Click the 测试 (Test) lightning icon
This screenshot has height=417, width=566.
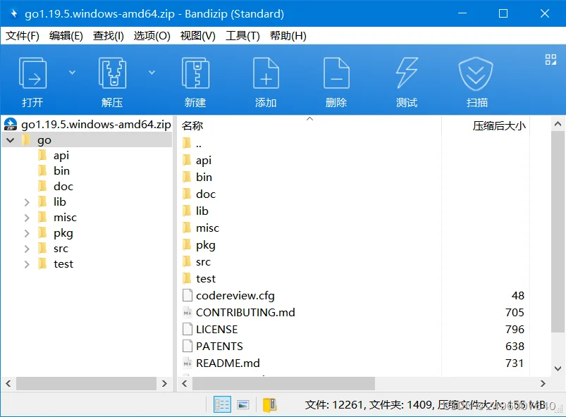[407, 73]
